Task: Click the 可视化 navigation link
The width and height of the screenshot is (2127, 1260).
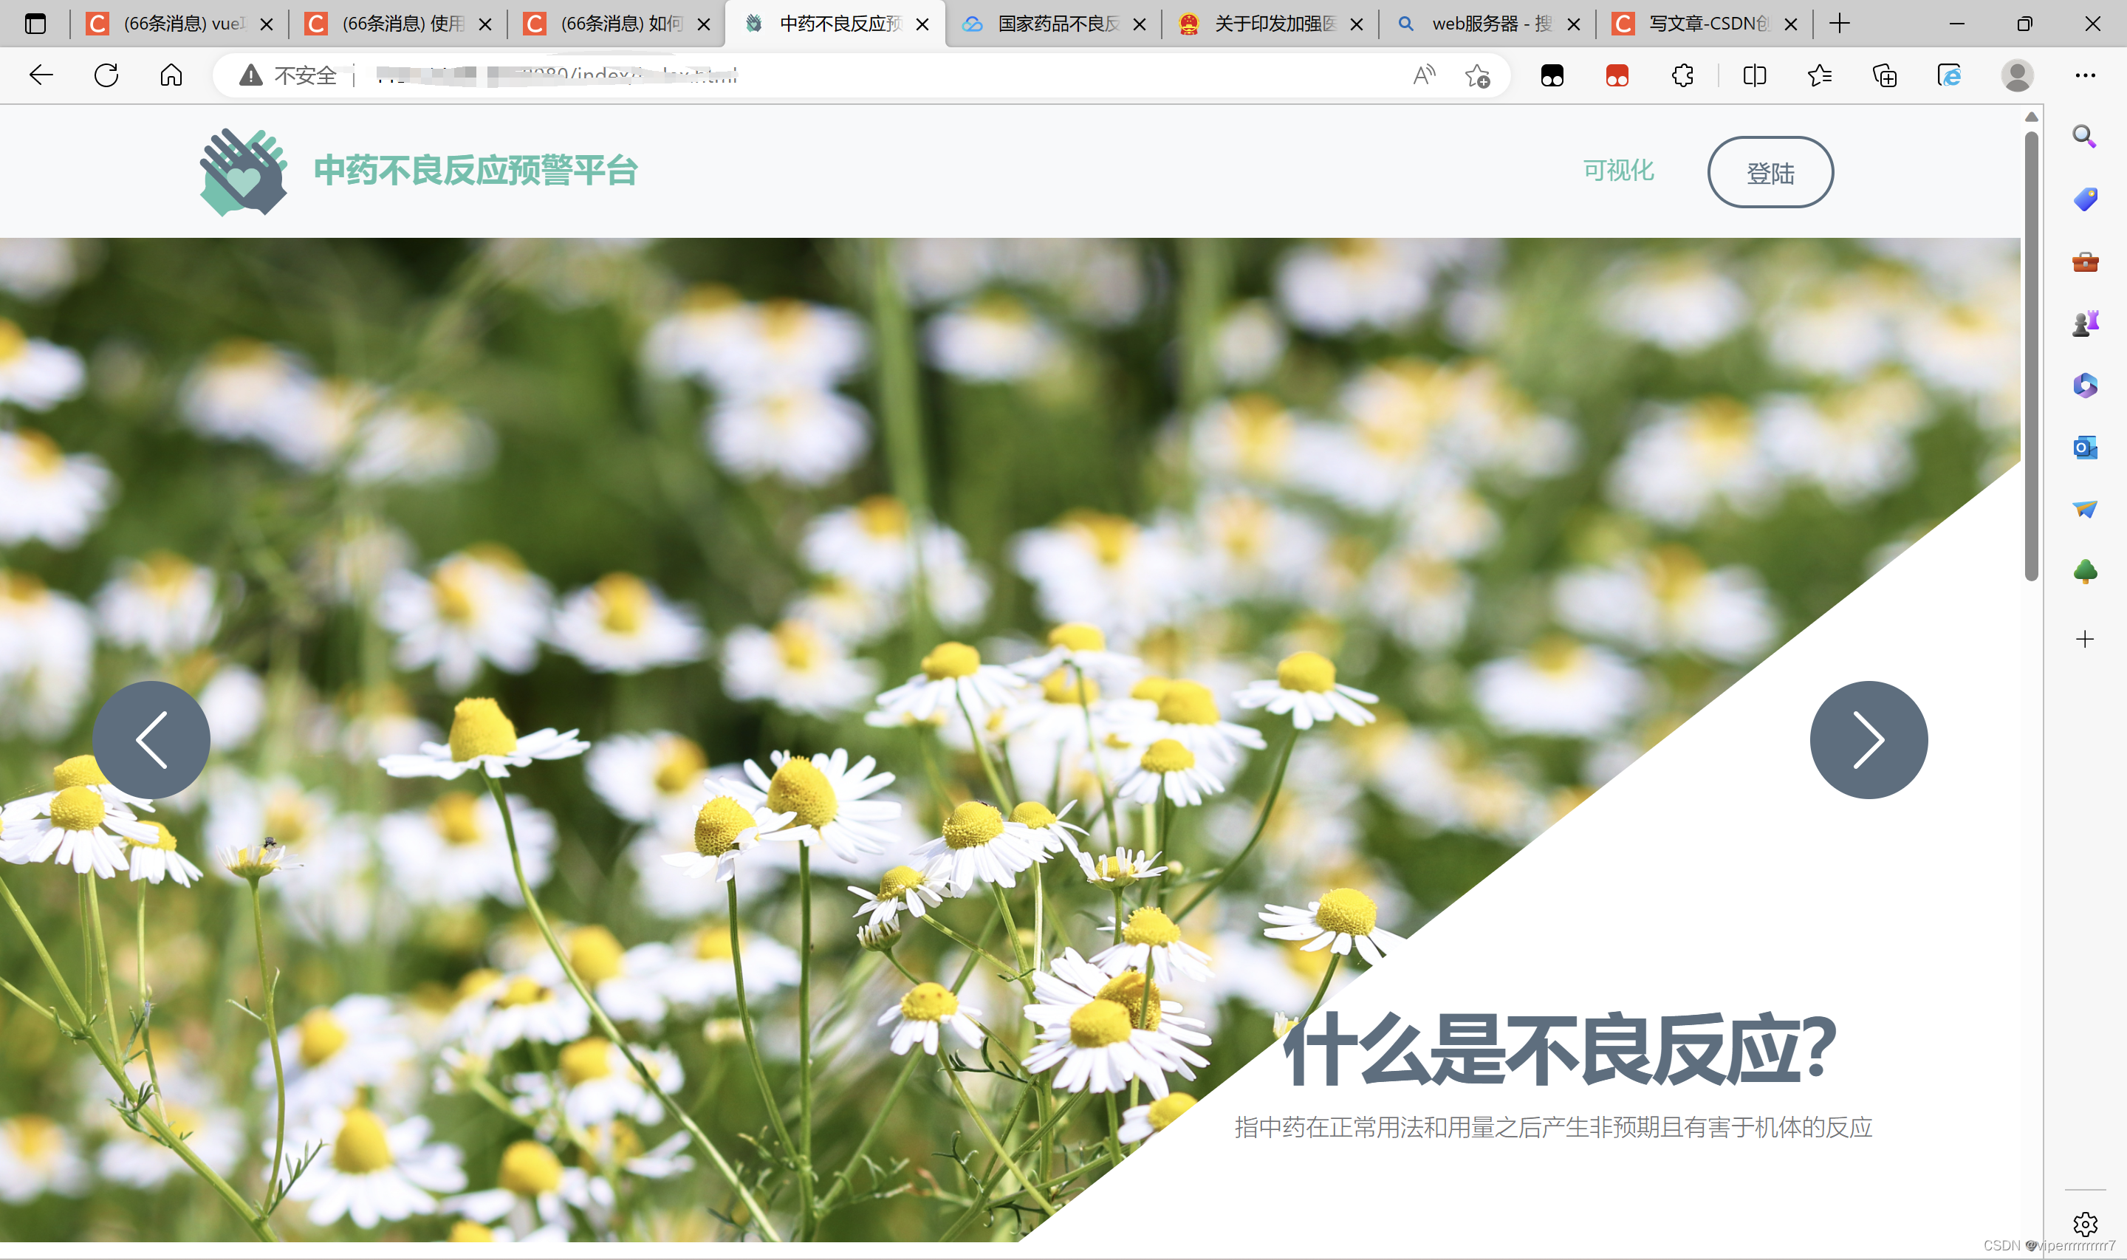Action: point(1619,171)
